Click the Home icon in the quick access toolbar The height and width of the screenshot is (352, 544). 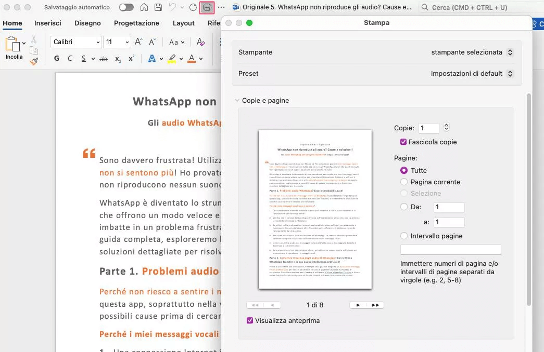[x=144, y=7]
